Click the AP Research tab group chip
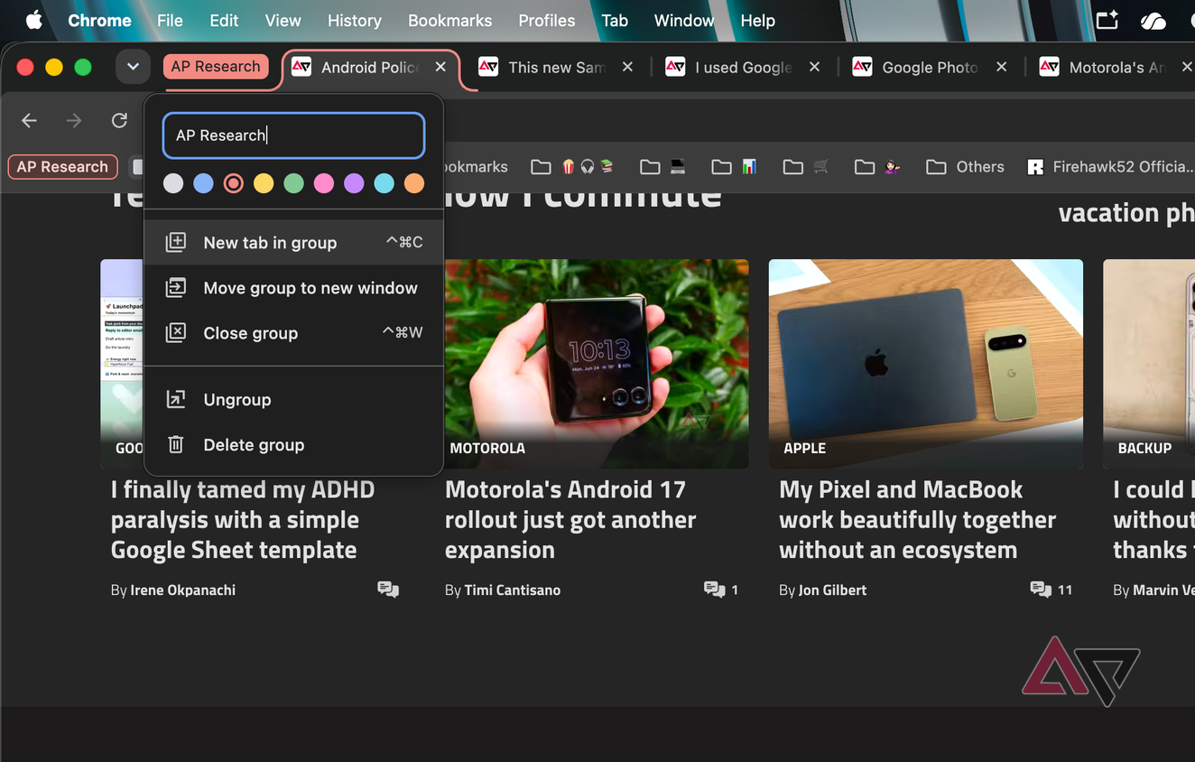1195x762 pixels. pyautogui.click(x=216, y=66)
